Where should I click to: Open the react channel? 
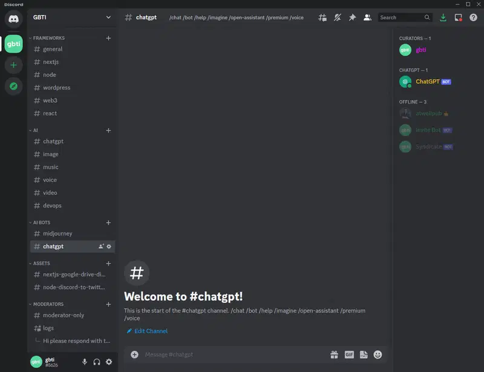[73, 114]
